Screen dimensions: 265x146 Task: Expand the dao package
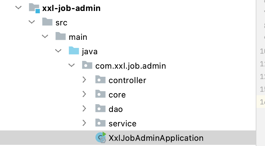click(x=84, y=109)
